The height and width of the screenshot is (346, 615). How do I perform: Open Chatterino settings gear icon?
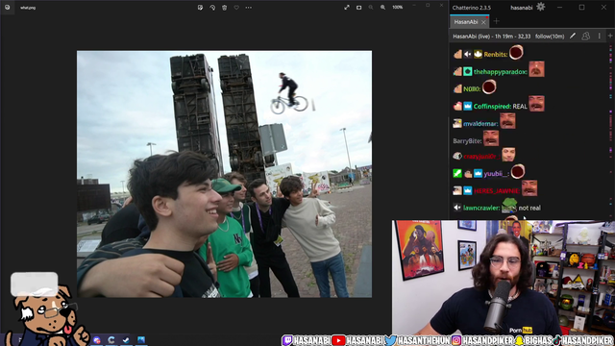click(x=541, y=7)
